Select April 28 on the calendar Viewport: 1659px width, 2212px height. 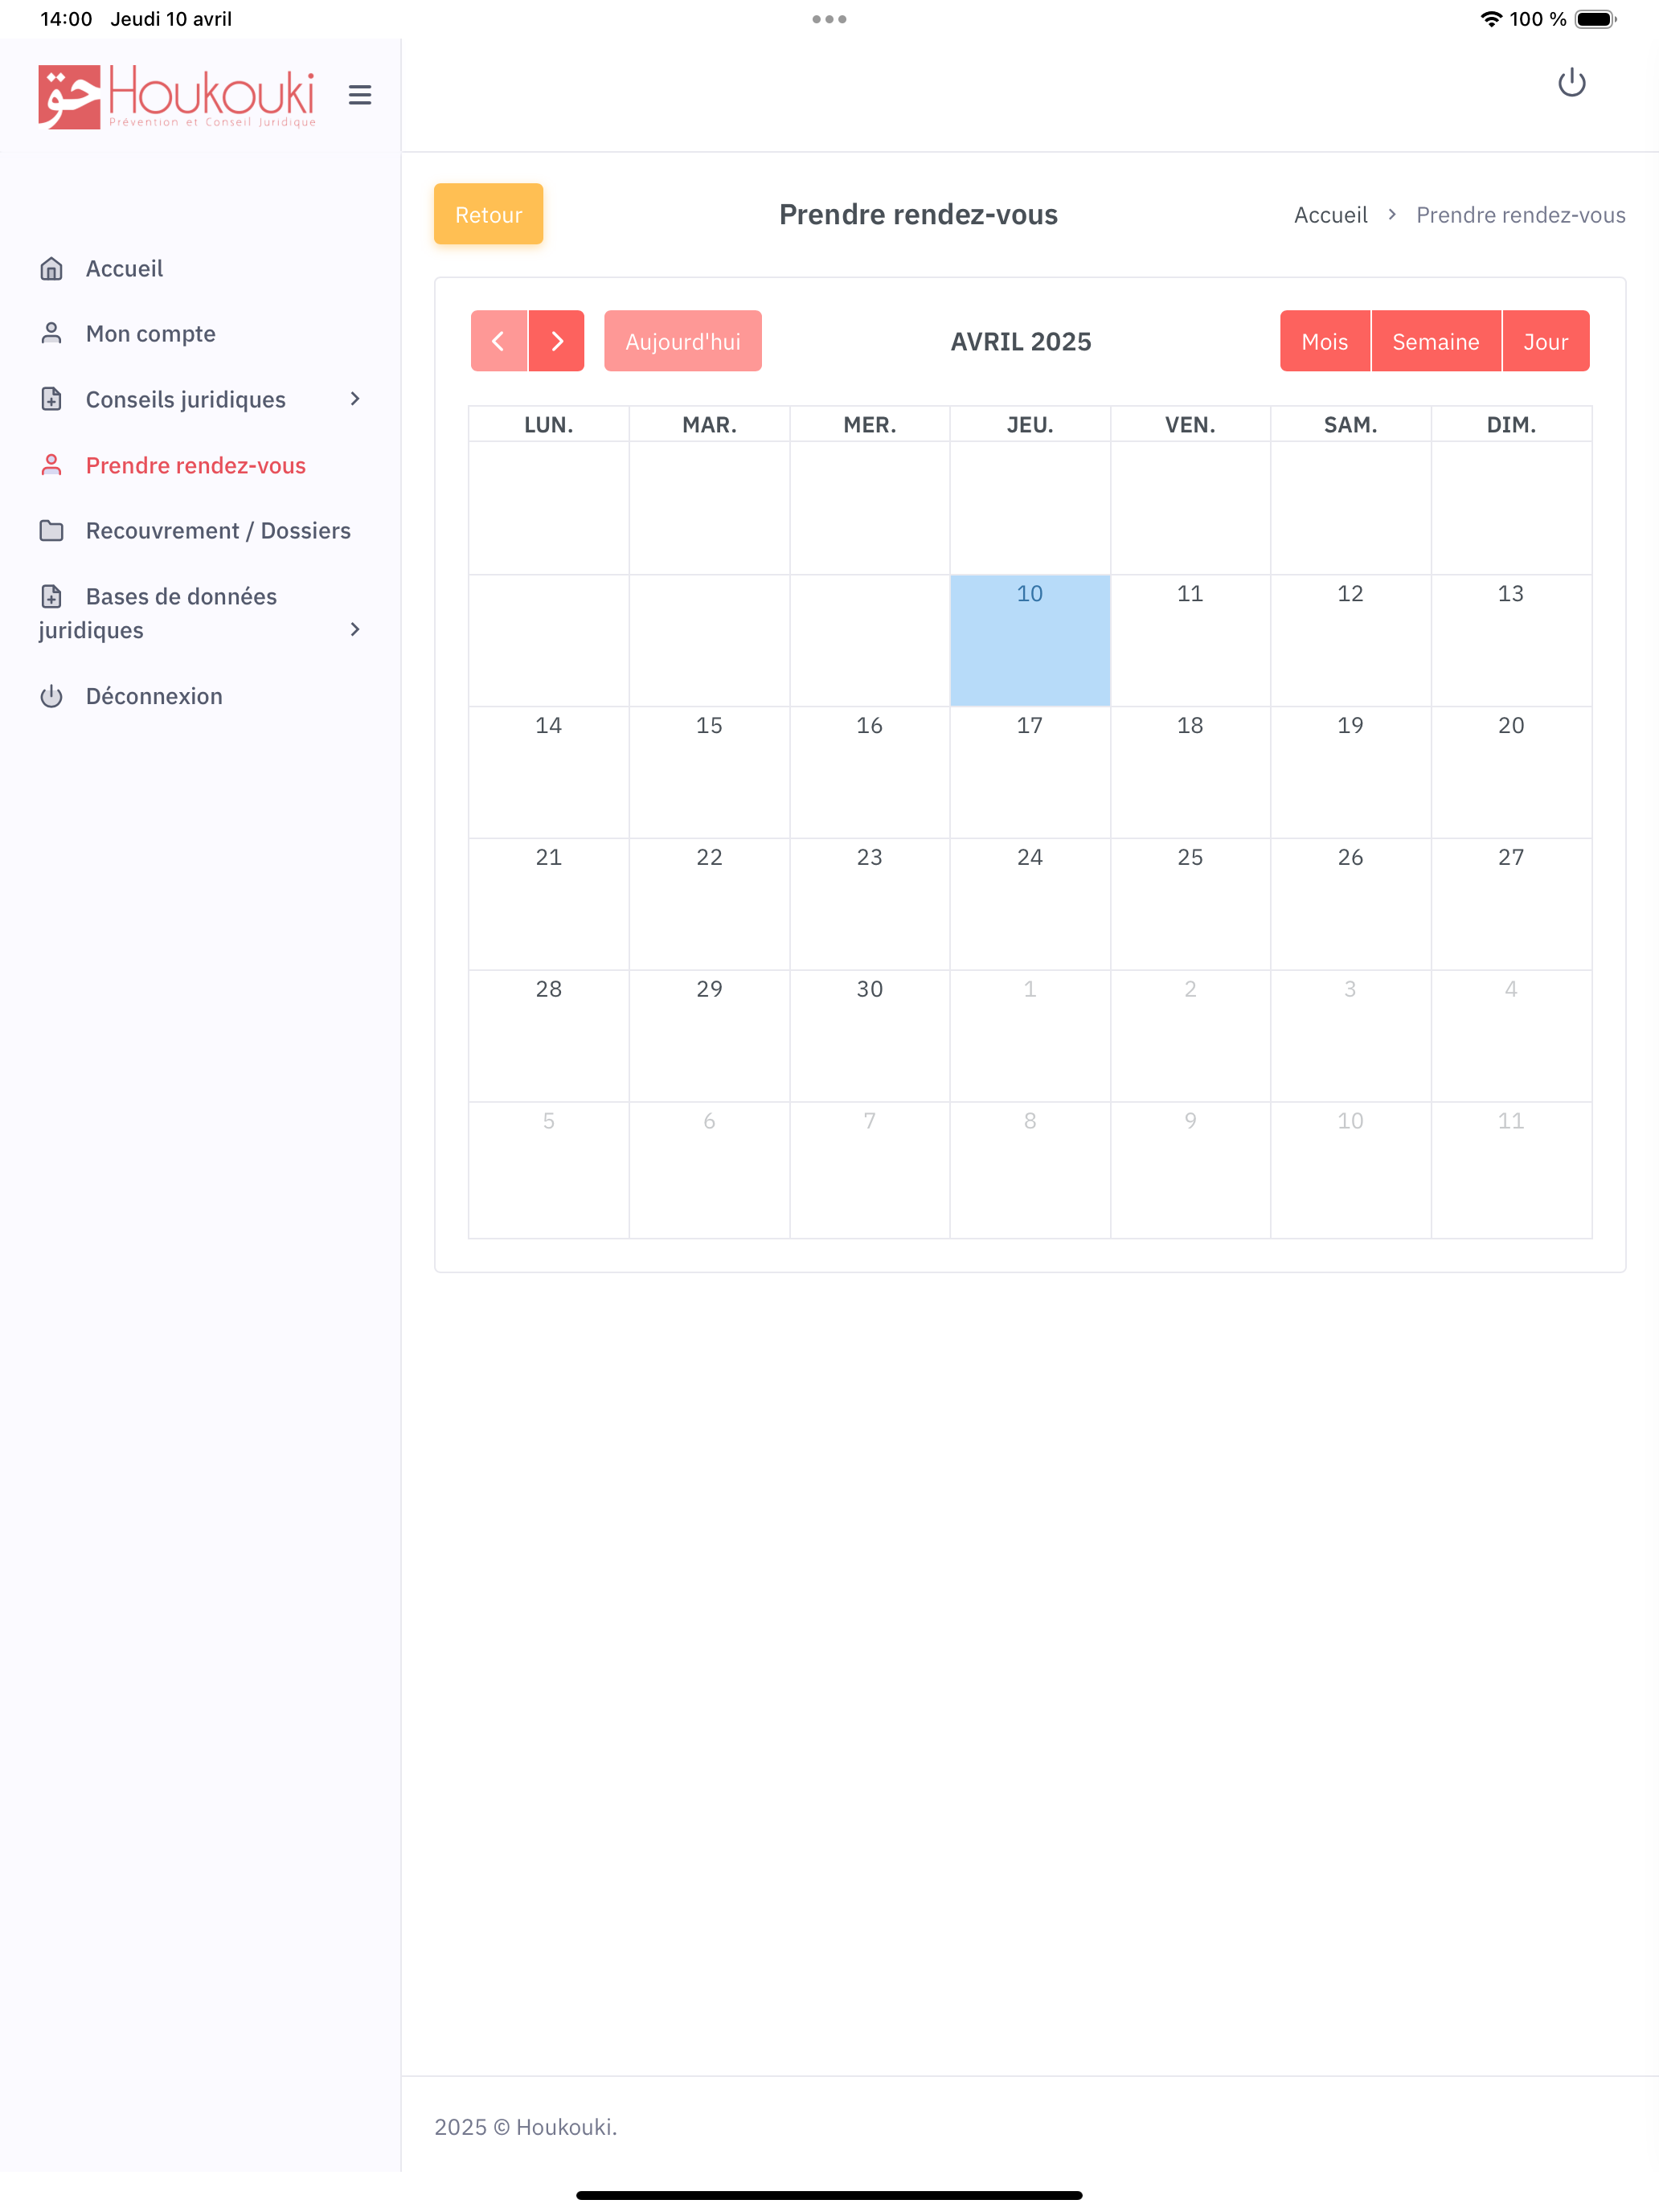tap(549, 1036)
